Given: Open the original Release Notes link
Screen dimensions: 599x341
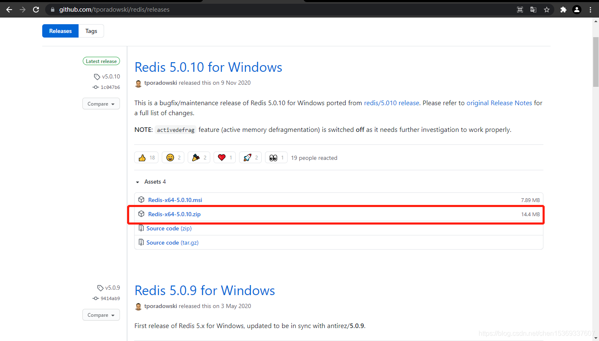Looking at the screenshot, I should pyautogui.click(x=499, y=103).
